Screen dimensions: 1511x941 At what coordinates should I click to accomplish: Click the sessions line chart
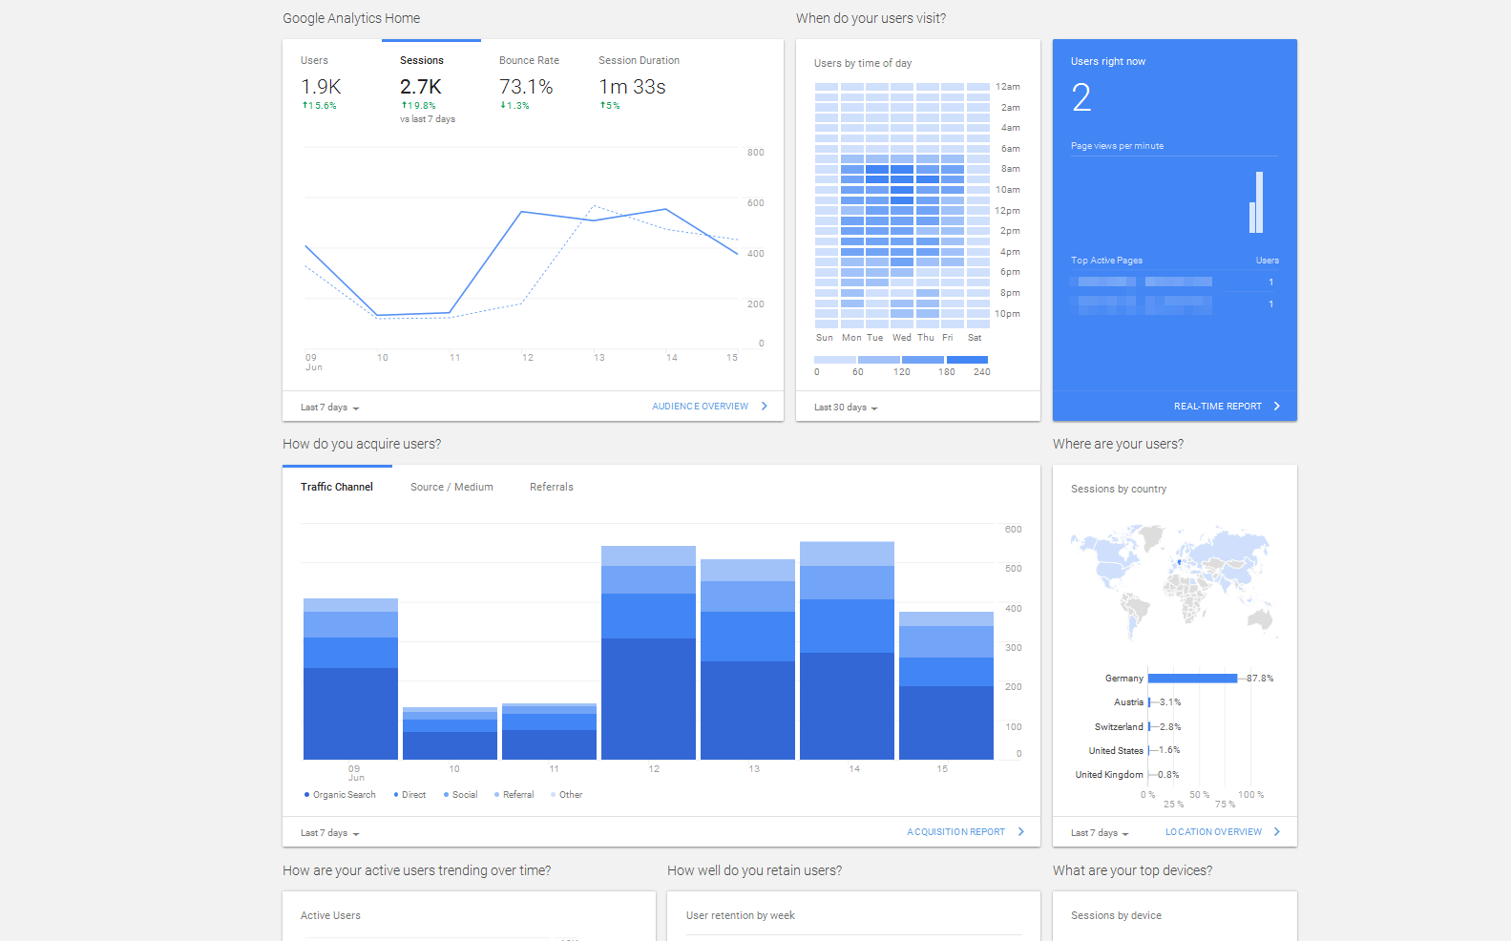tap(522, 248)
